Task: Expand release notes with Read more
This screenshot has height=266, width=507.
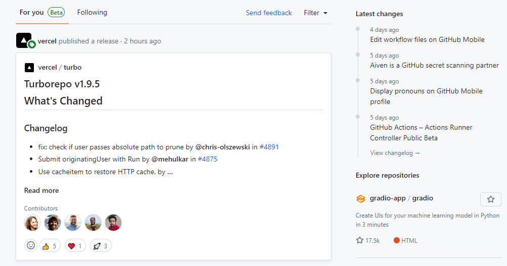Action: [41, 191]
